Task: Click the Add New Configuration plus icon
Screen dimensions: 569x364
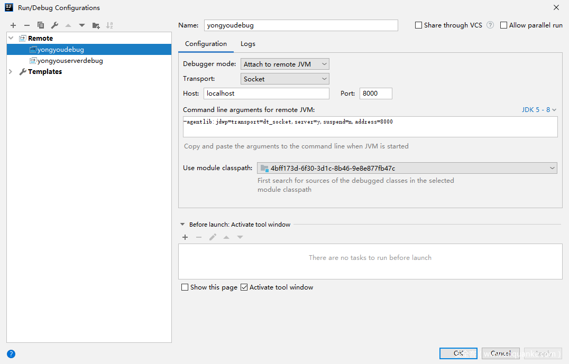Action: point(13,25)
